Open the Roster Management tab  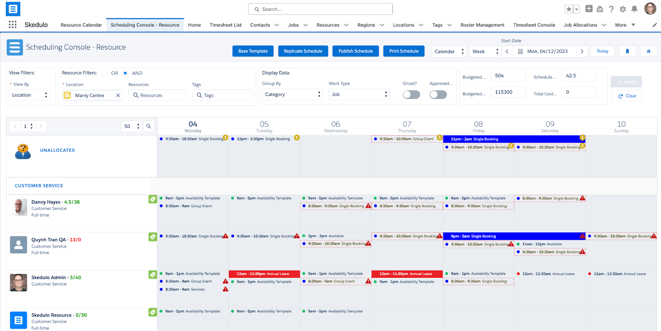tap(483, 25)
